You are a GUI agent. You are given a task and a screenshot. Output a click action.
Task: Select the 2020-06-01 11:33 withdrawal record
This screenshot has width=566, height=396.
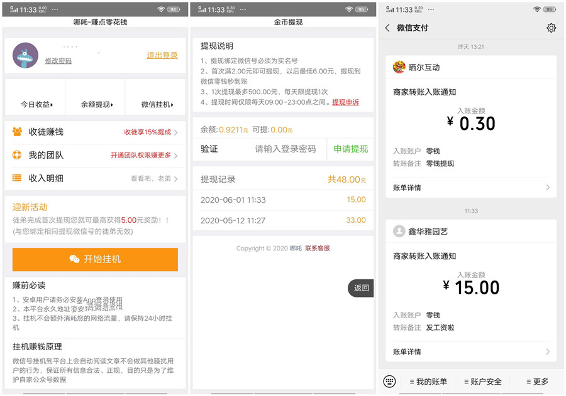pos(283,200)
